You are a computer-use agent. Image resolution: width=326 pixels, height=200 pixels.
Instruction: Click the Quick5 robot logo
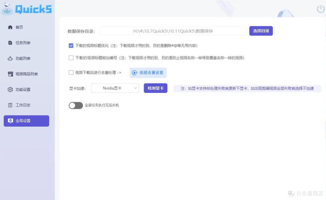[7, 9]
